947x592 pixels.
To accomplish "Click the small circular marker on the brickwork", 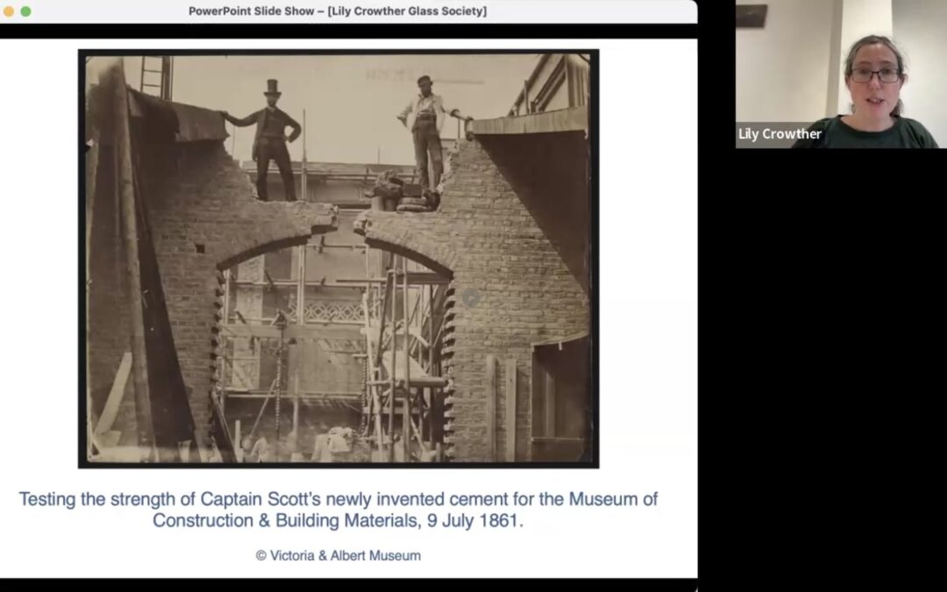I will tap(471, 298).
